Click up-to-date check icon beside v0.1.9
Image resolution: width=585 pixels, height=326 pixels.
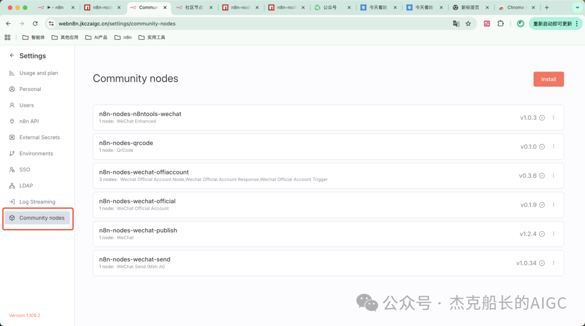(542, 205)
